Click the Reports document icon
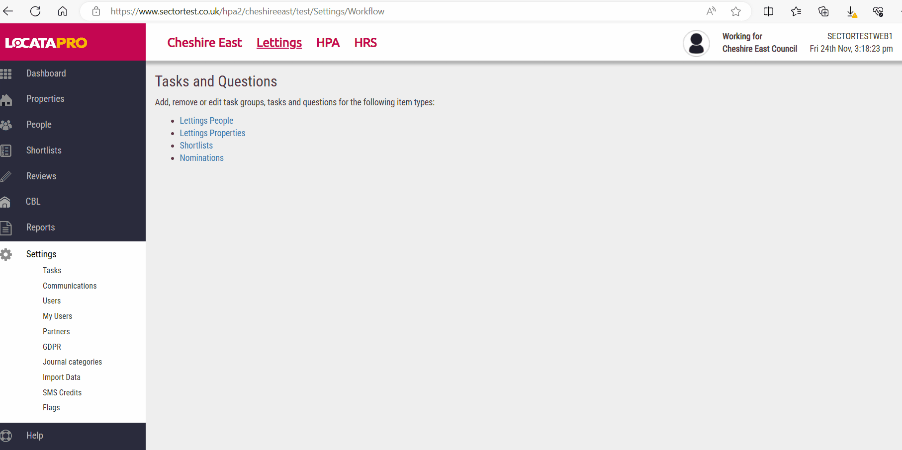 6,227
